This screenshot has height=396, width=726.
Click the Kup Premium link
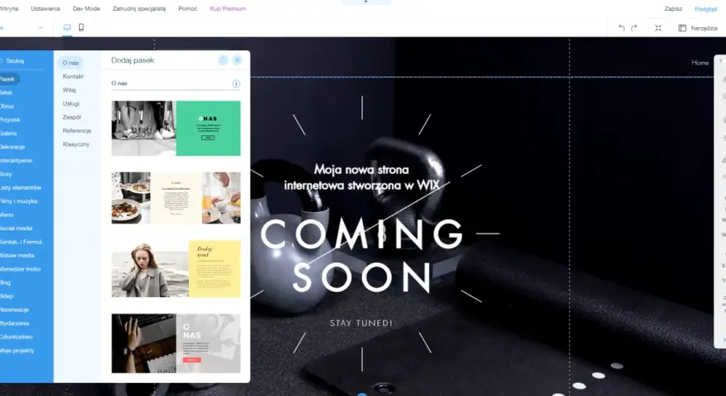pos(229,9)
